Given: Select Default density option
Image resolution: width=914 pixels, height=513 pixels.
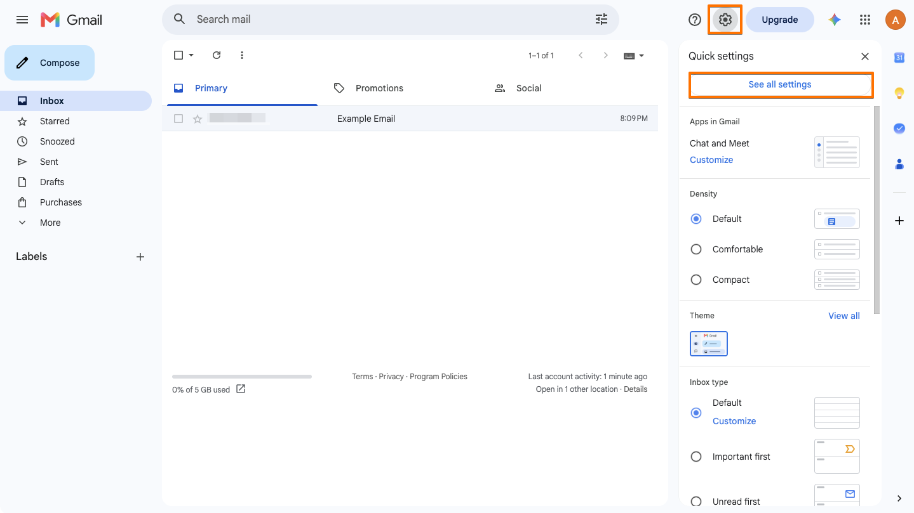Looking at the screenshot, I should click(x=696, y=219).
